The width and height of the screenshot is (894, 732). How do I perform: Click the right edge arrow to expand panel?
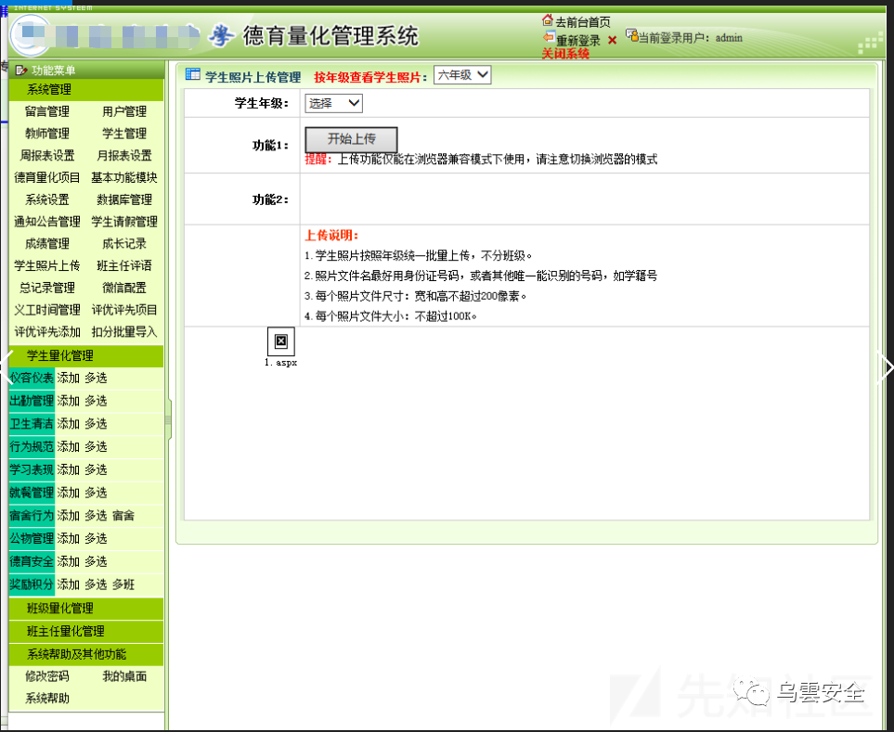tap(886, 366)
